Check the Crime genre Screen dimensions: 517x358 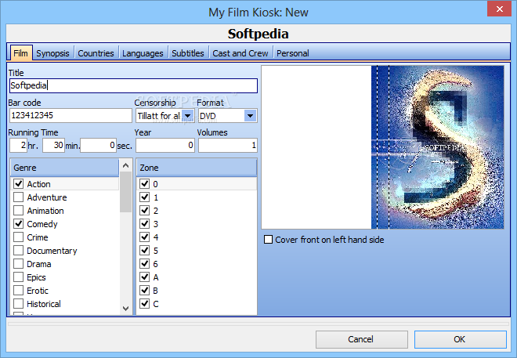pos(19,237)
